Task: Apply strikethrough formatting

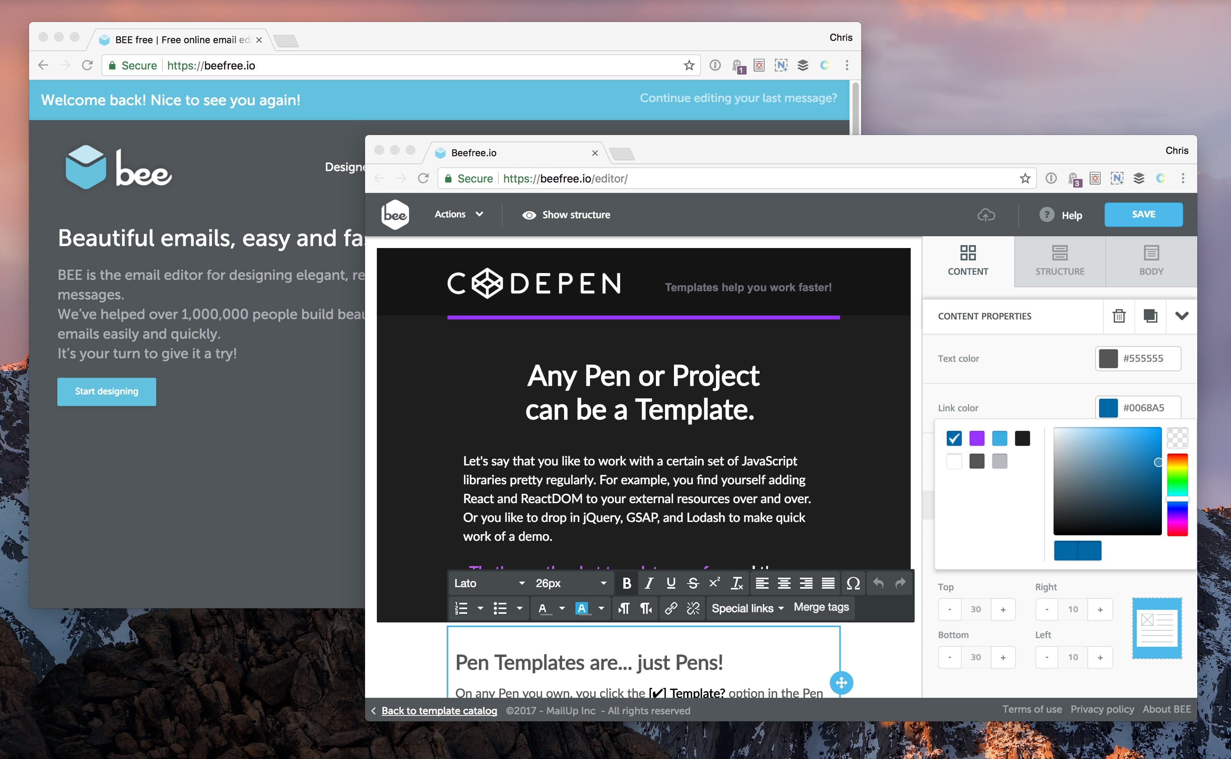Action: click(x=693, y=583)
